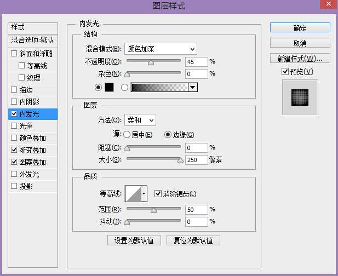
Task: Click the 等高线 contour thumbnail
Action: coord(133,193)
